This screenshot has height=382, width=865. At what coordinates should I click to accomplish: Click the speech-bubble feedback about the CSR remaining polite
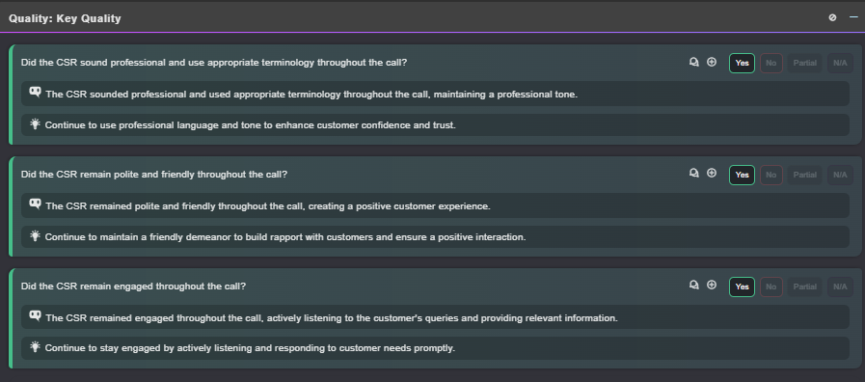pyautogui.click(x=435, y=205)
